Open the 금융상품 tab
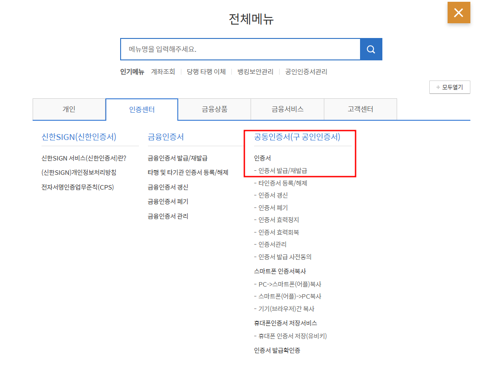The height and width of the screenshot is (372, 486). point(214,109)
